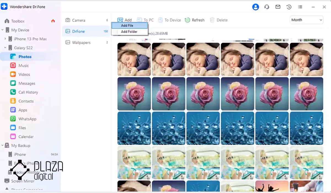The width and height of the screenshot is (331, 193).
Task: Click the My Backup label
Action: click(x=21, y=146)
